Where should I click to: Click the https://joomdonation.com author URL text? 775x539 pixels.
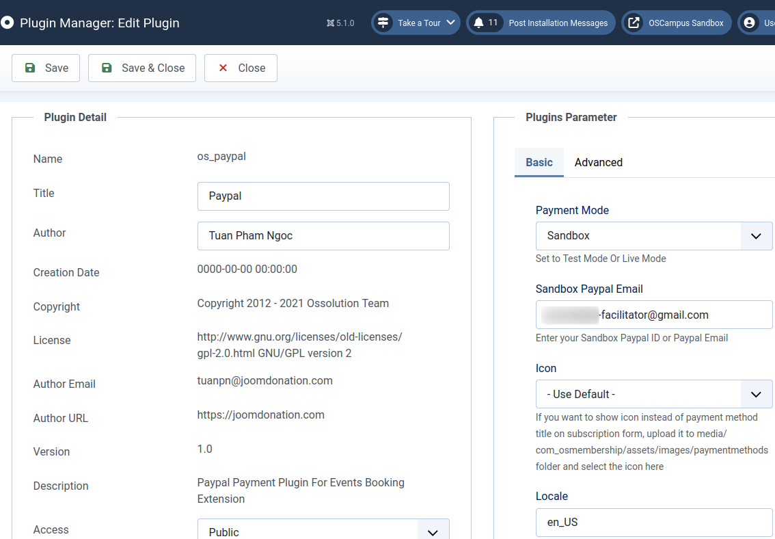click(x=261, y=415)
